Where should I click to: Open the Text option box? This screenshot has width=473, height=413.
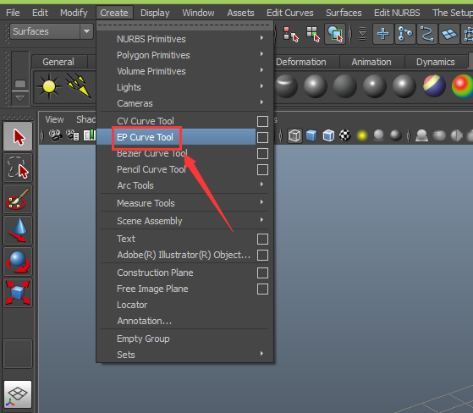(262, 239)
